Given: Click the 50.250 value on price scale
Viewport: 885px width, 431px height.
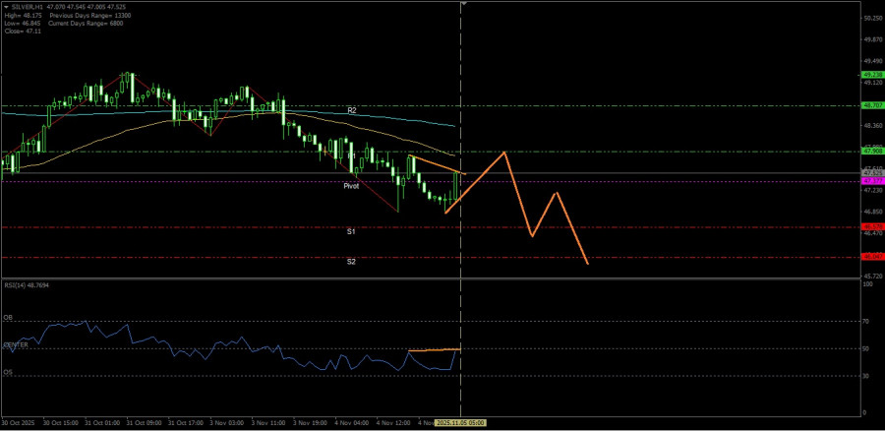Looking at the screenshot, I should 871,19.
